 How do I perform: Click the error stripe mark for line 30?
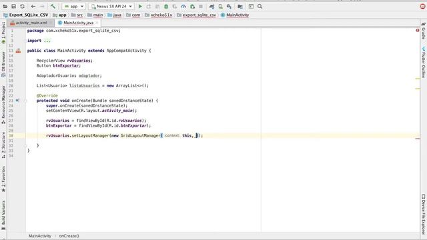(418, 139)
